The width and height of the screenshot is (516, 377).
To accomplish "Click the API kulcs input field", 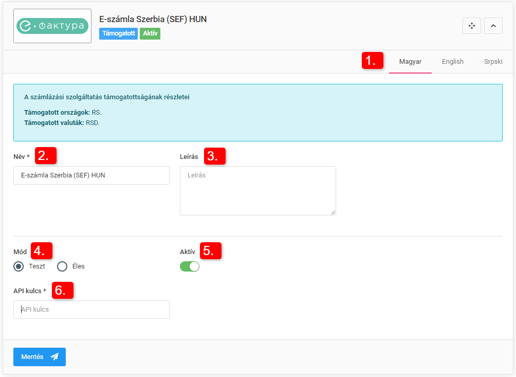I will [91, 310].
